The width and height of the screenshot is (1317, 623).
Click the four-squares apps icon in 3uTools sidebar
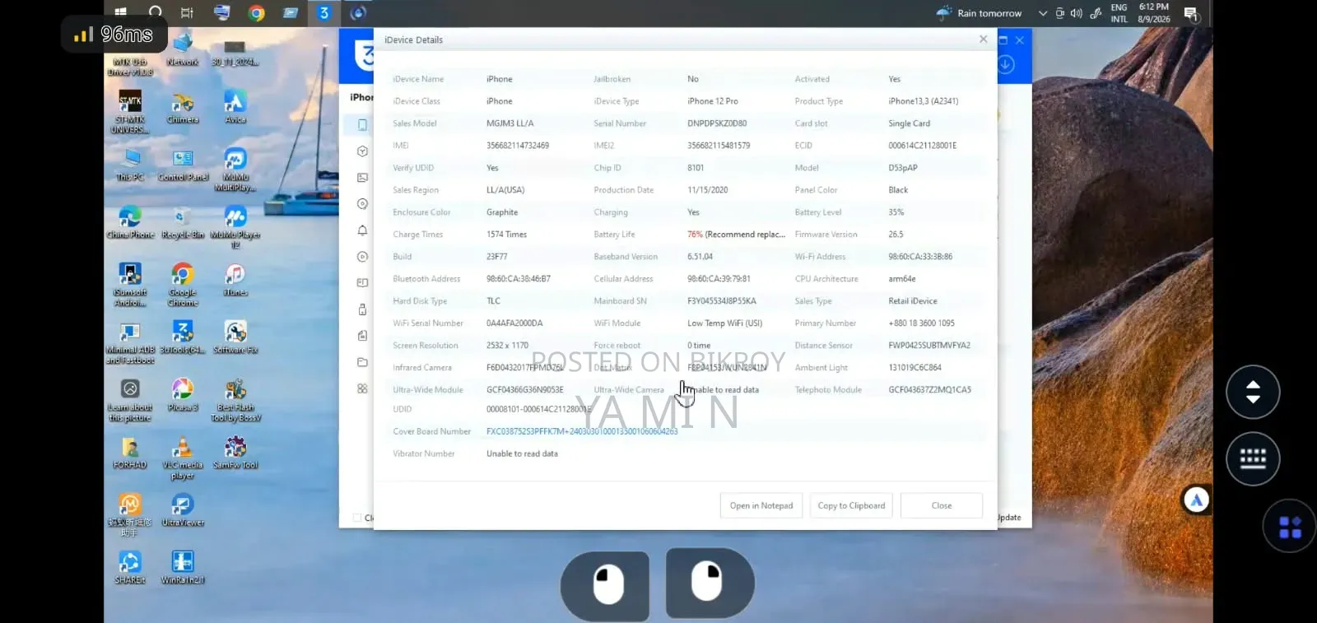click(x=362, y=388)
